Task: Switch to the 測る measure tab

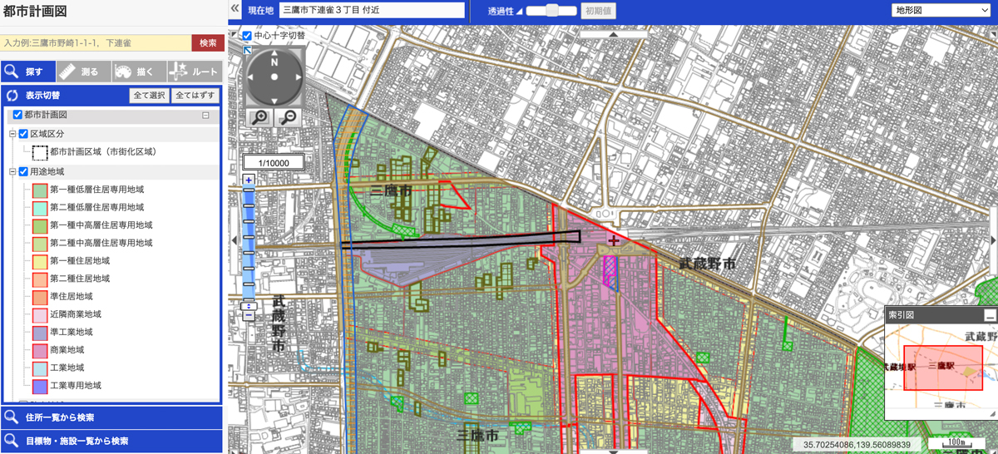Action: 83,72
